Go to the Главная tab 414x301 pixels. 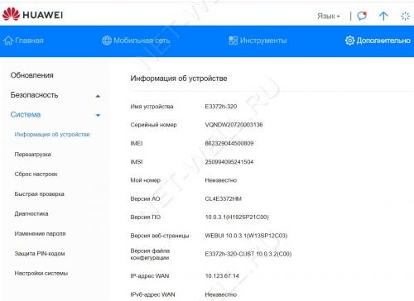[23, 41]
